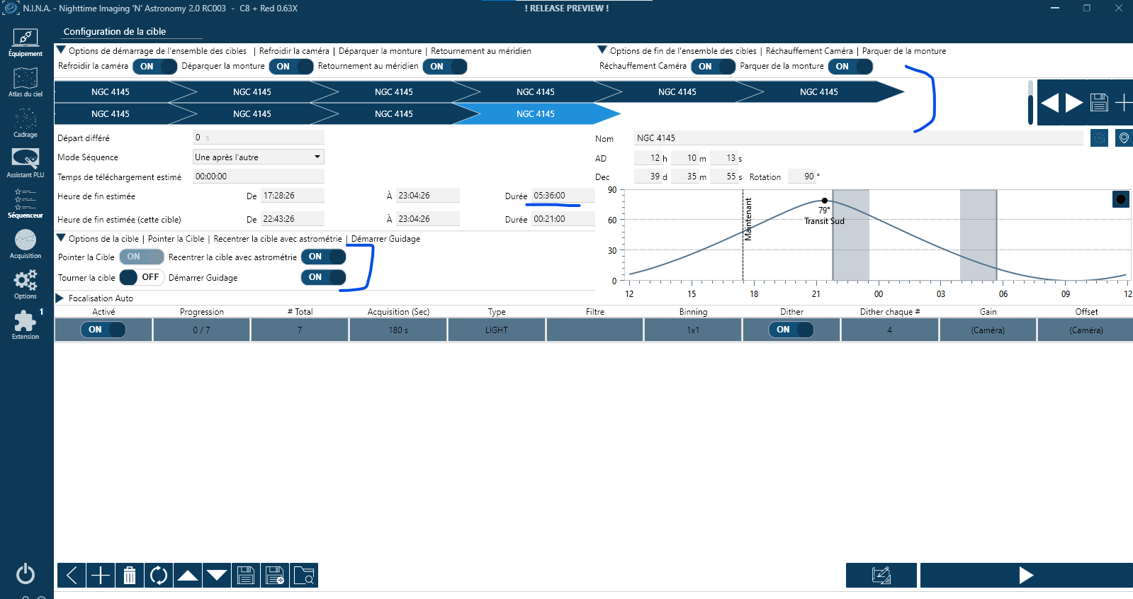Save the target set with the floppy icon
This screenshot has height=599, width=1133.
pos(1099,103)
